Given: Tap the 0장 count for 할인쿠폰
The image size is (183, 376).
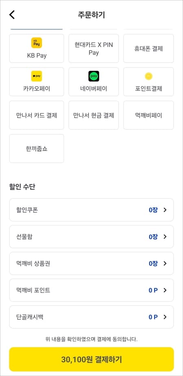Looking at the screenshot, I should [153, 210].
